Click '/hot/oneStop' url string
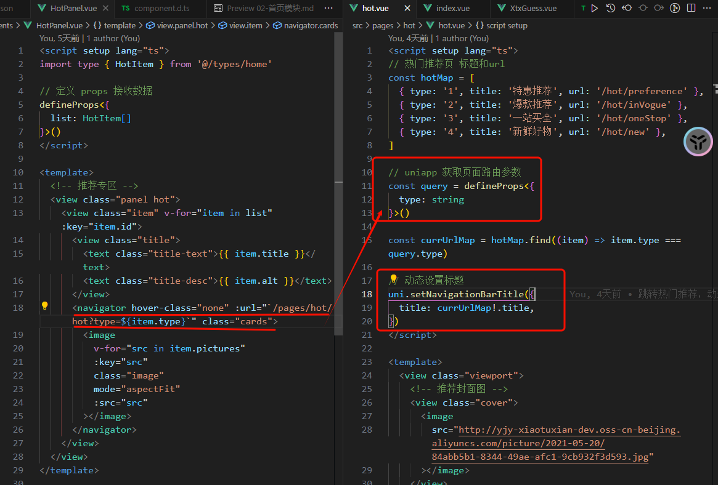Screen dimensions: 718x485 click(x=634, y=118)
